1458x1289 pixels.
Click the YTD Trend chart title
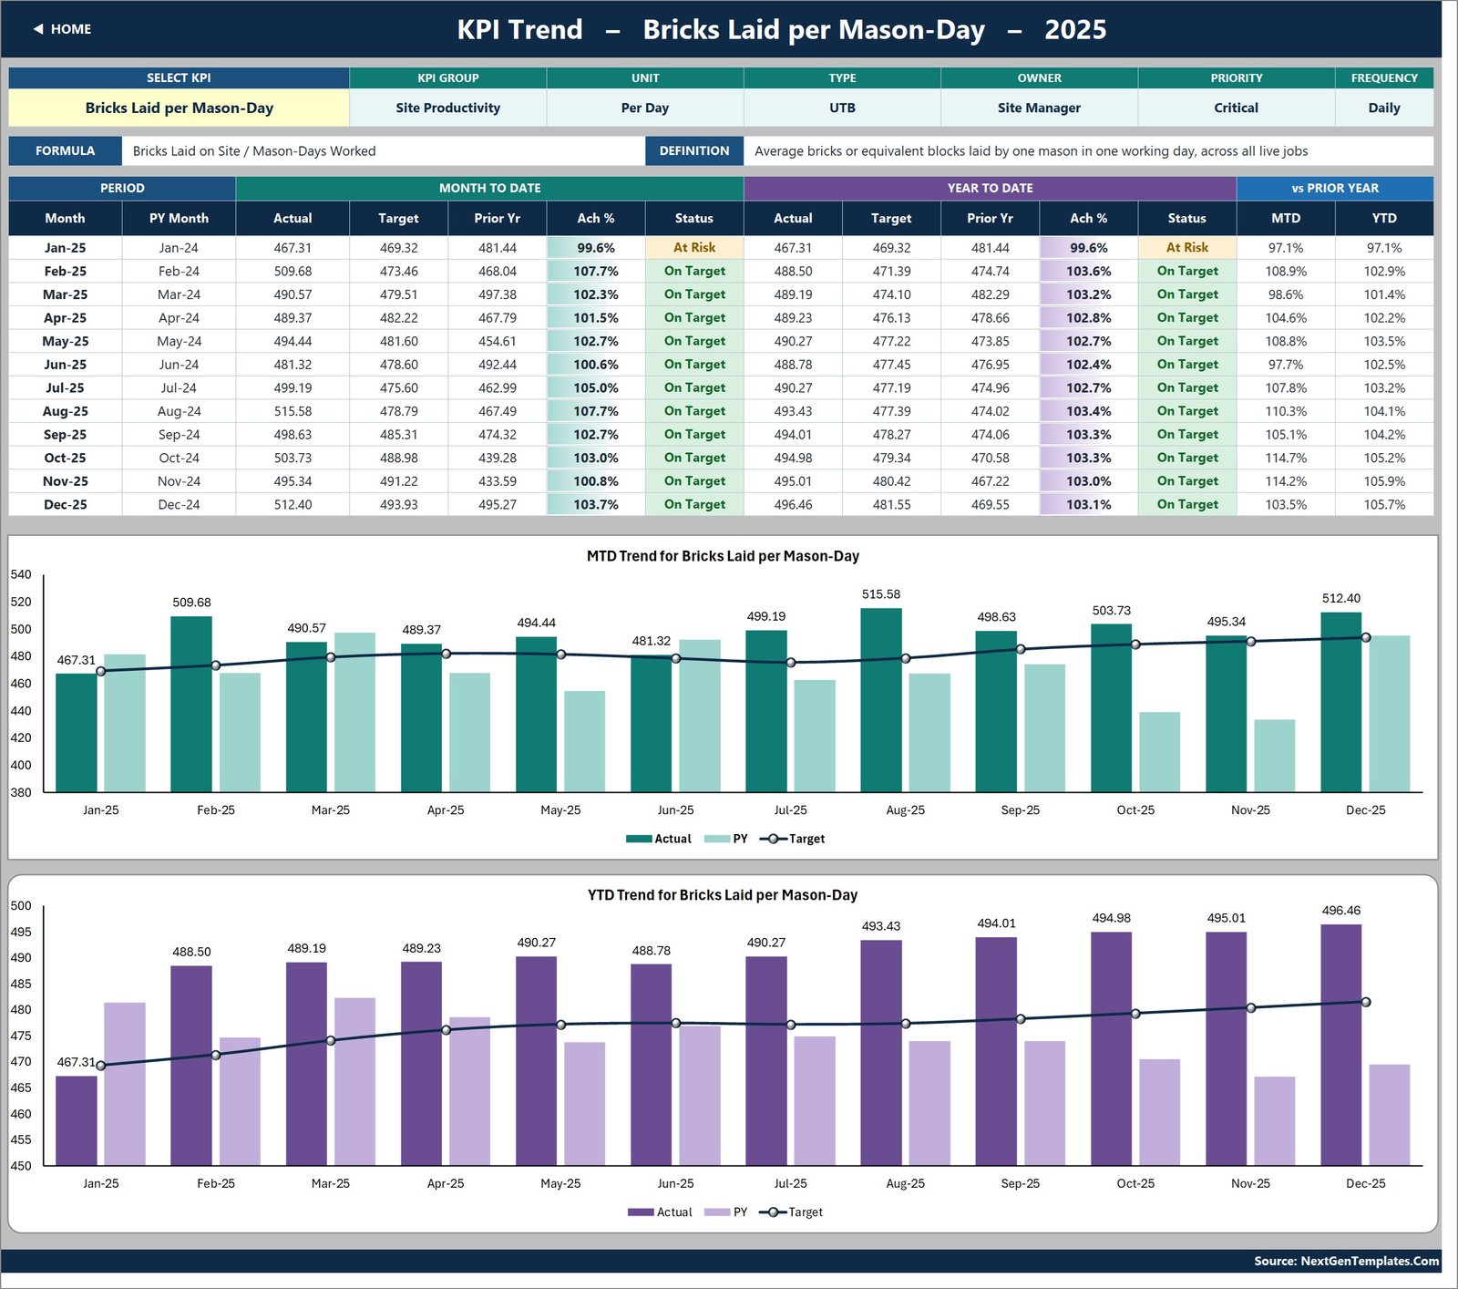723,895
